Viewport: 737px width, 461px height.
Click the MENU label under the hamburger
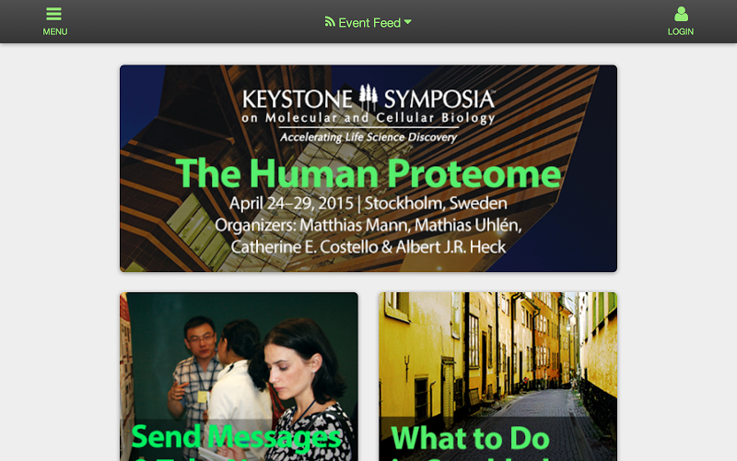[55, 32]
